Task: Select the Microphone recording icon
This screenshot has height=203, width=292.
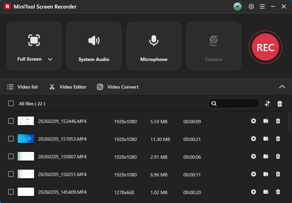Action: 153,40
